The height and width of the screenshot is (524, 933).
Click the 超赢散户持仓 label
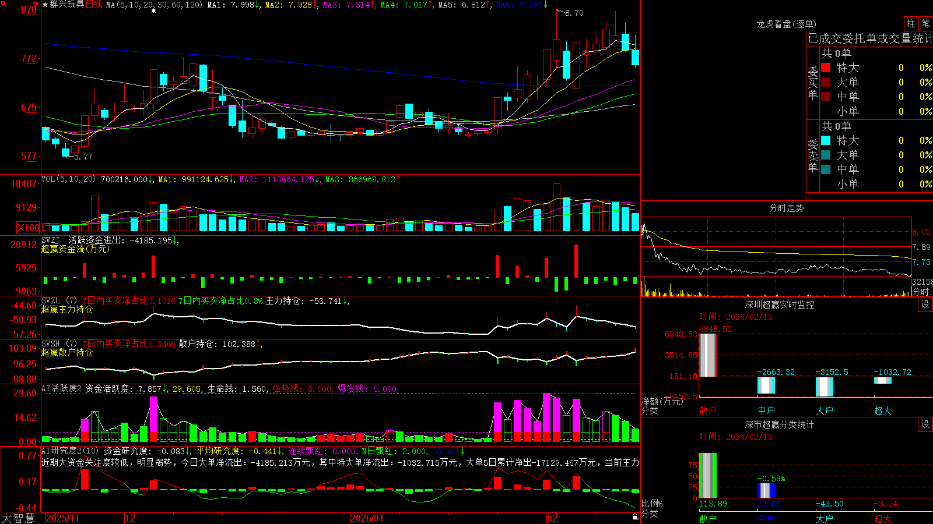click(67, 352)
